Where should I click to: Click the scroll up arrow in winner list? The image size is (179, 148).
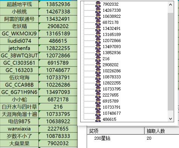coord(170,5)
